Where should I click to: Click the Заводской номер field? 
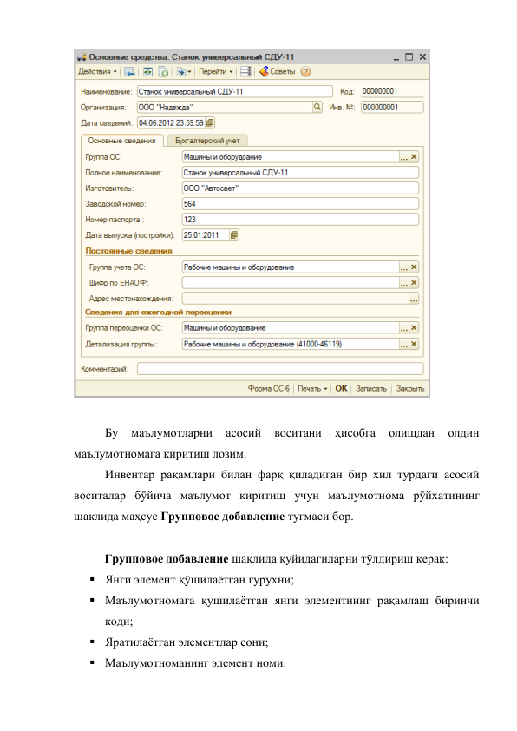point(300,204)
